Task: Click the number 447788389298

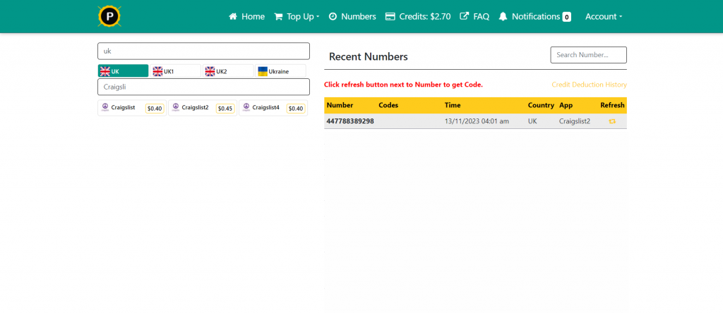Action: (x=350, y=121)
